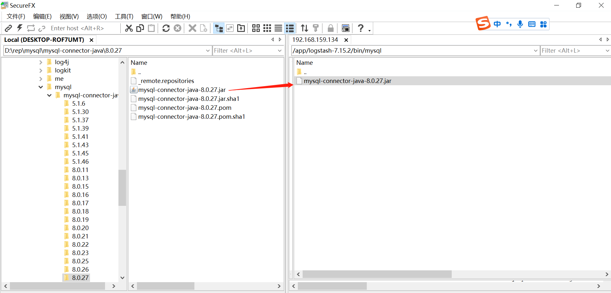Image resolution: width=611 pixels, height=293 pixels.
Task: Click the Help question mark icon
Action: 361,28
